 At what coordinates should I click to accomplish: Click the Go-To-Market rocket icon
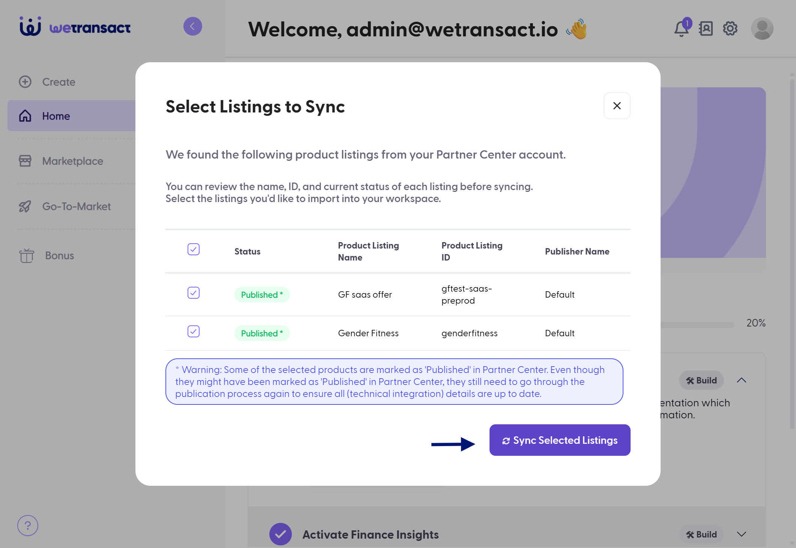[x=25, y=206]
